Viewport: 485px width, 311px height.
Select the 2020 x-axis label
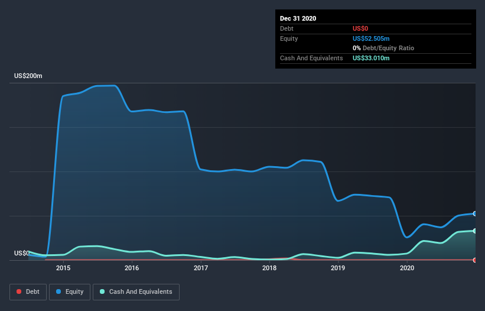click(406, 268)
